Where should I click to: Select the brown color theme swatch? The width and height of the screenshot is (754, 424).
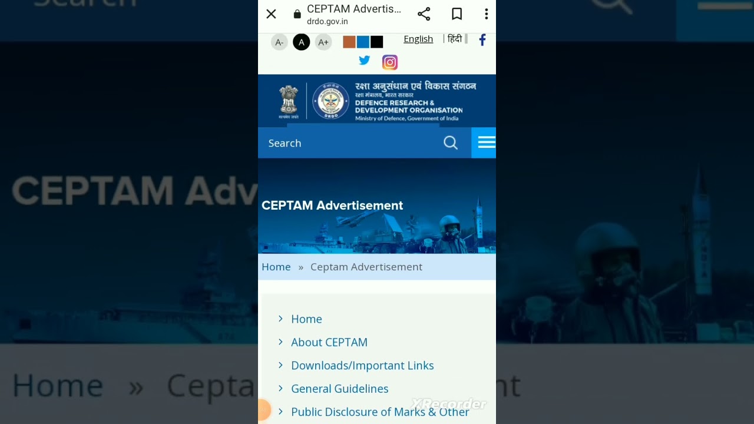pos(349,42)
